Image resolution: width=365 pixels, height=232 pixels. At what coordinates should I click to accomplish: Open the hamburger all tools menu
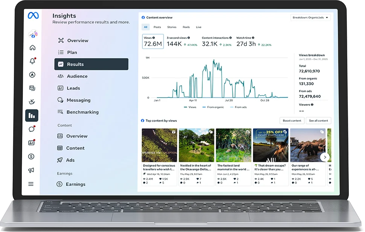(31, 184)
